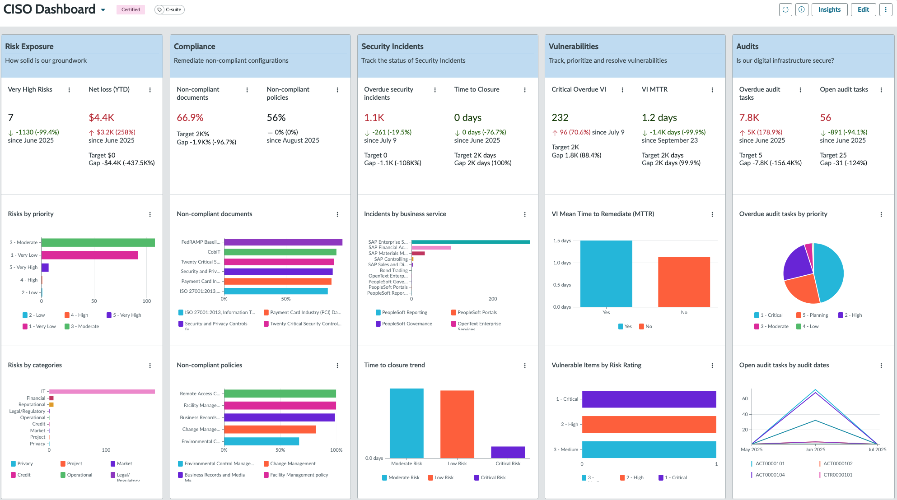Image resolution: width=897 pixels, height=500 pixels.
Task: Open Open audit tasks by audit dates options
Action: click(x=881, y=366)
